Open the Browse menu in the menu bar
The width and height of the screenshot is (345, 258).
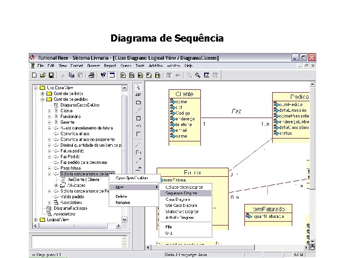pos(93,65)
